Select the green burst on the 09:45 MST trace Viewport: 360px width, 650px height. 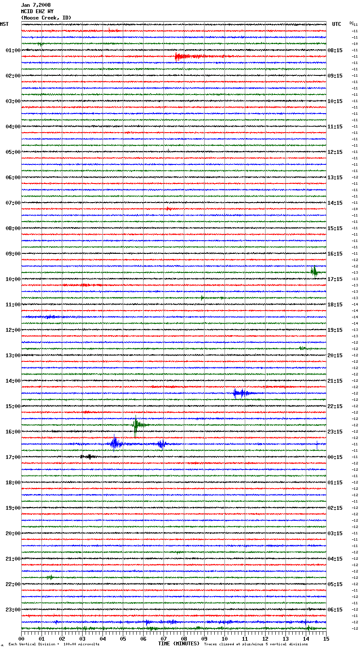click(314, 271)
